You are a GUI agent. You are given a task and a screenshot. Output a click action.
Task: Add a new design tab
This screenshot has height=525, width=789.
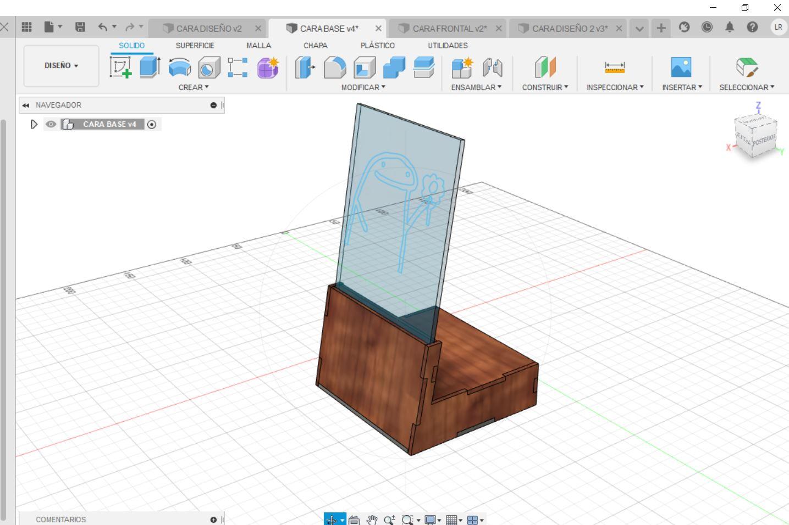661,28
